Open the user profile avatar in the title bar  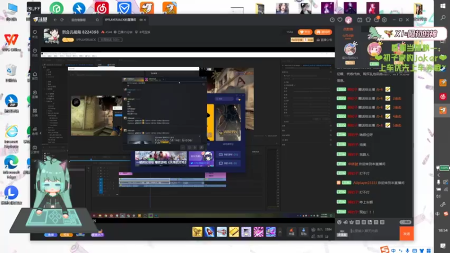point(348,20)
